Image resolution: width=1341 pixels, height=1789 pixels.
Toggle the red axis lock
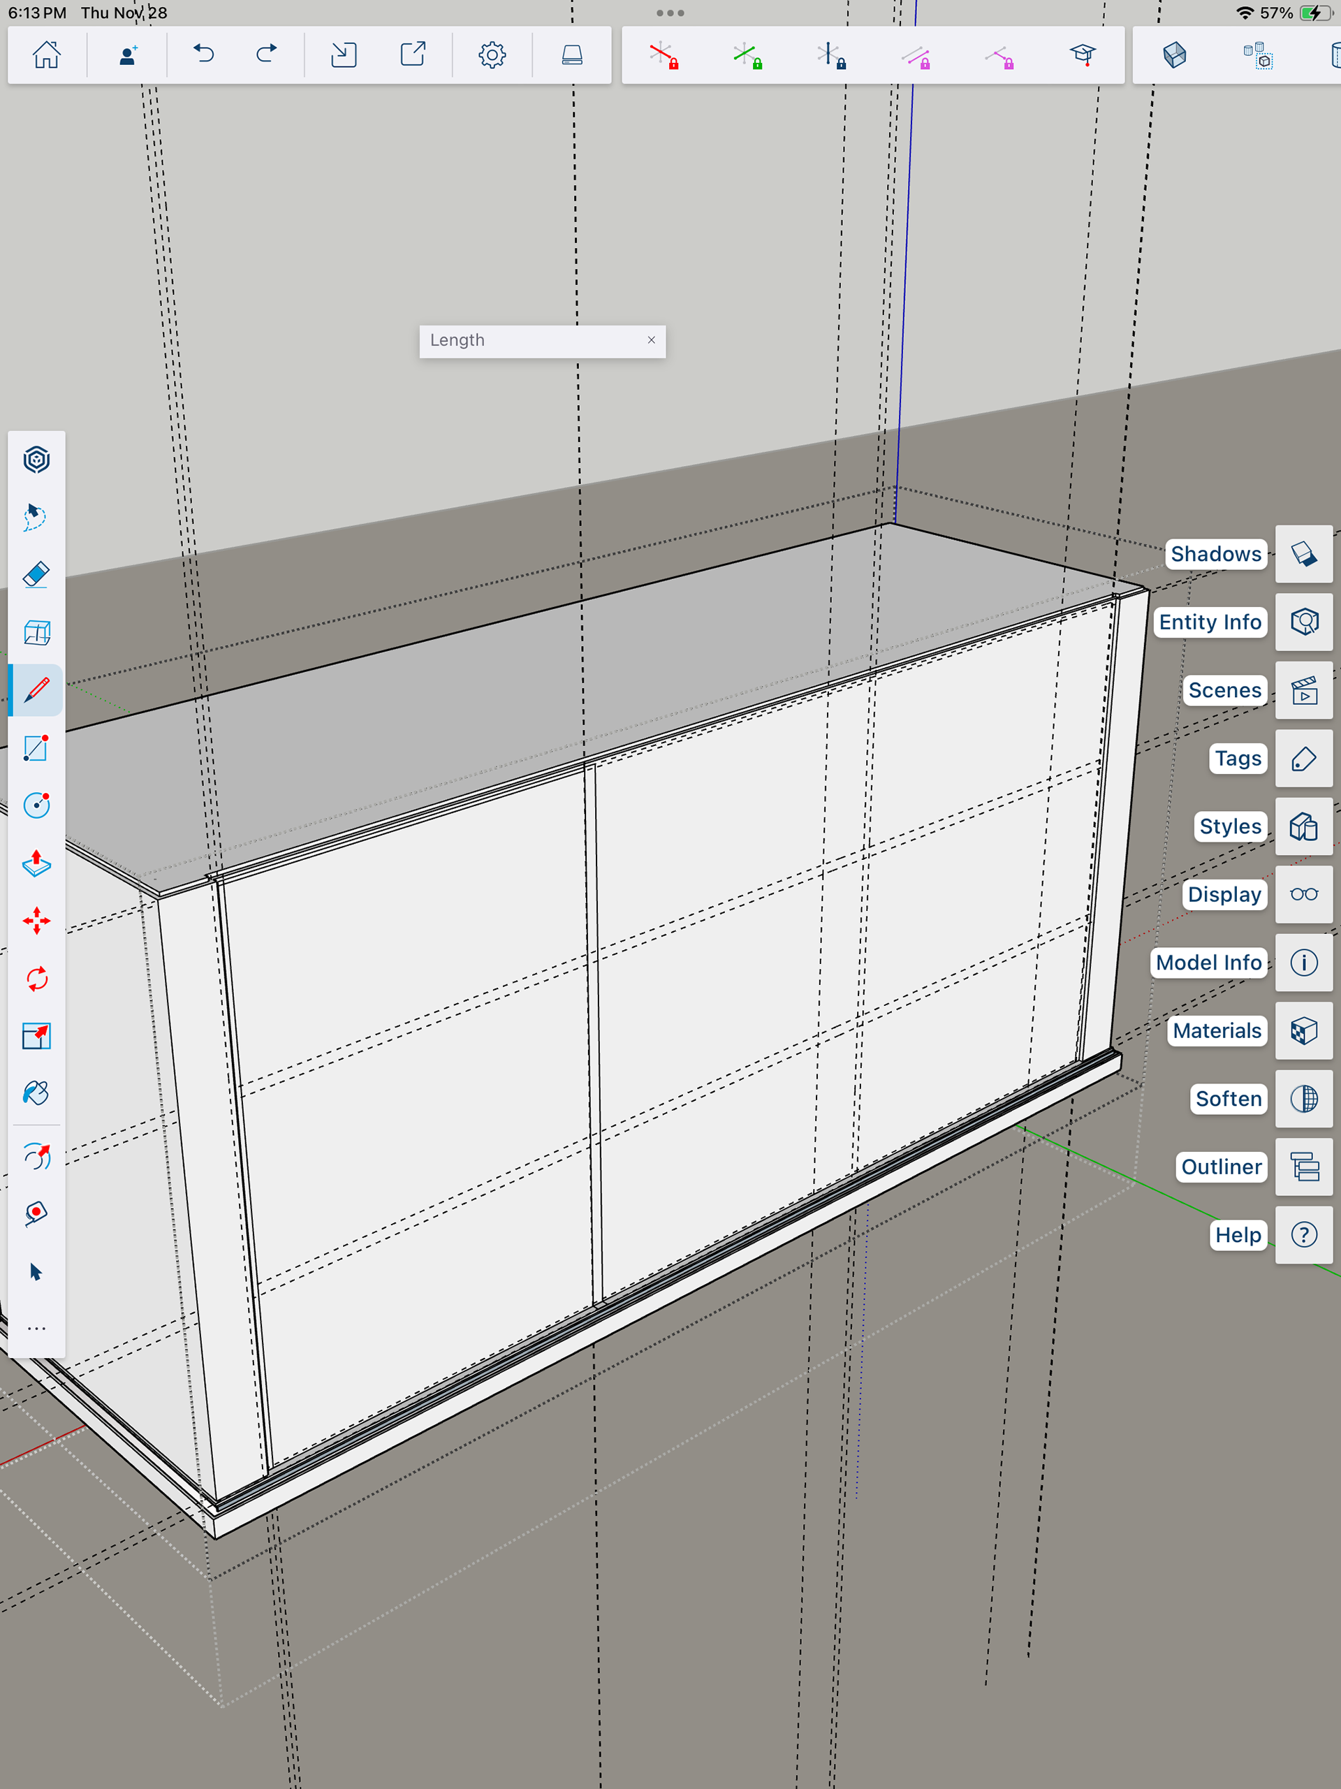click(x=664, y=55)
